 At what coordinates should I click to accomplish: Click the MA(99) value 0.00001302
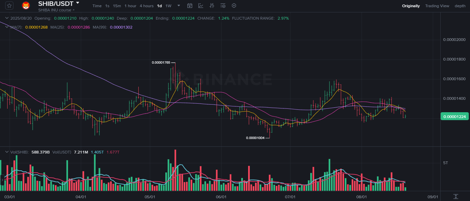(121, 27)
